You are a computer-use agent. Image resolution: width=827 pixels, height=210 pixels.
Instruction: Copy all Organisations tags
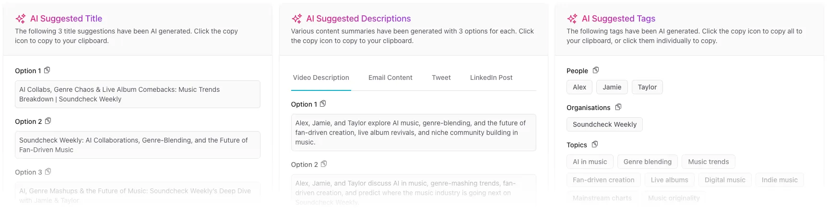618,107
